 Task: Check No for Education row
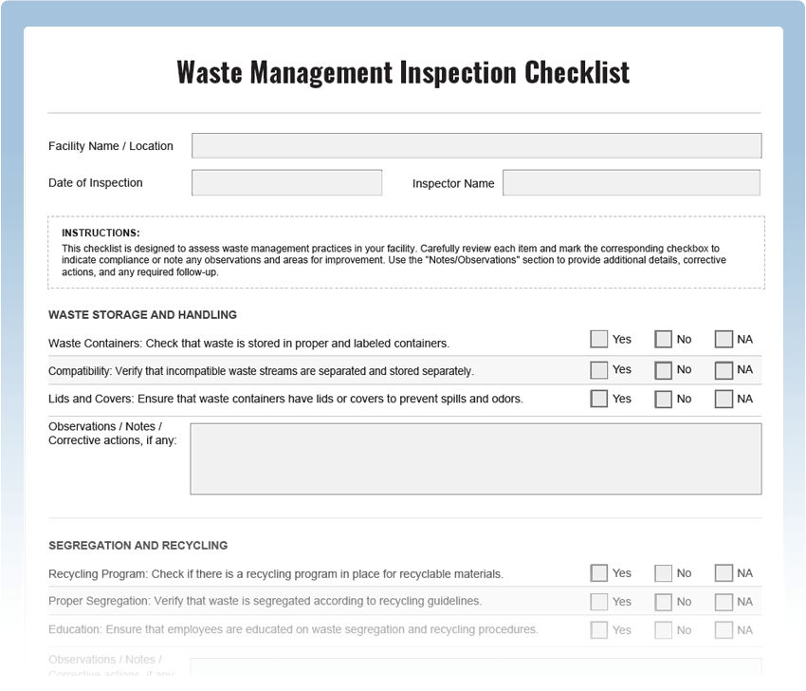coord(663,630)
